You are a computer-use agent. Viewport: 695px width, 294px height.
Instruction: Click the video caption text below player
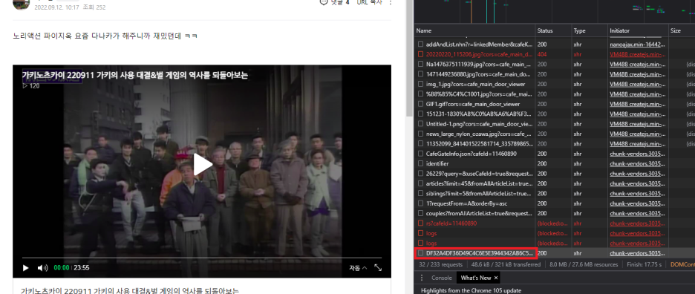pos(130,291)
